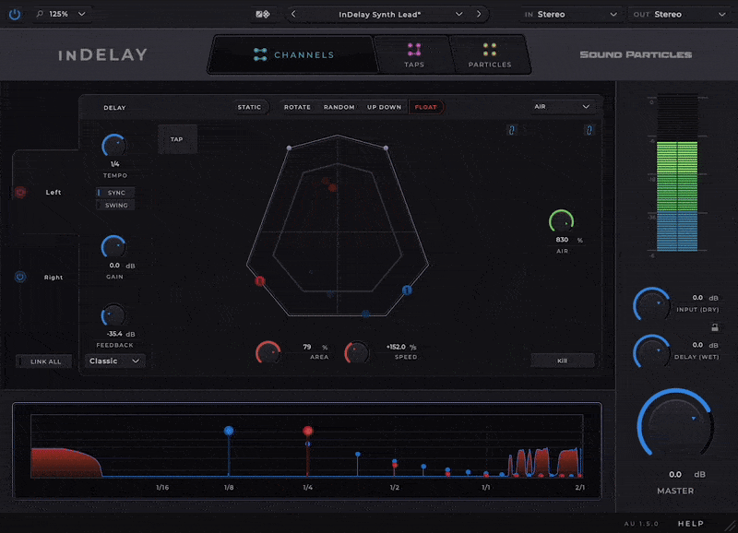Image resolution: width=738 pixels, height=533 pixels.
Task: Click the large Master knob
Action: click(x=675, y=425)
